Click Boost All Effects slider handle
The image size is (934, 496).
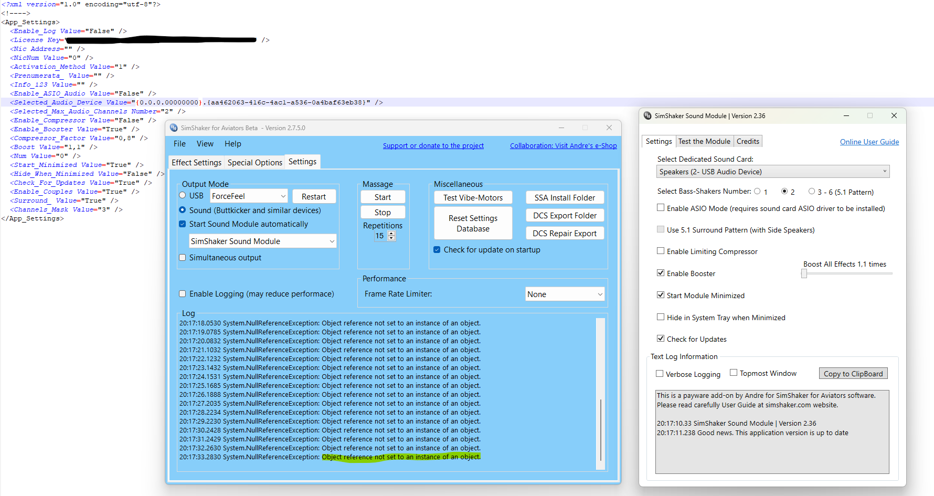tap(804, 273)
